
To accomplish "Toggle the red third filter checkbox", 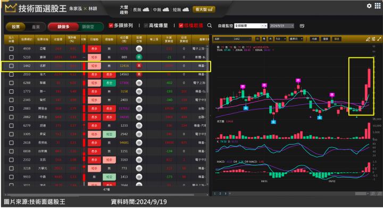I will 181,26.
